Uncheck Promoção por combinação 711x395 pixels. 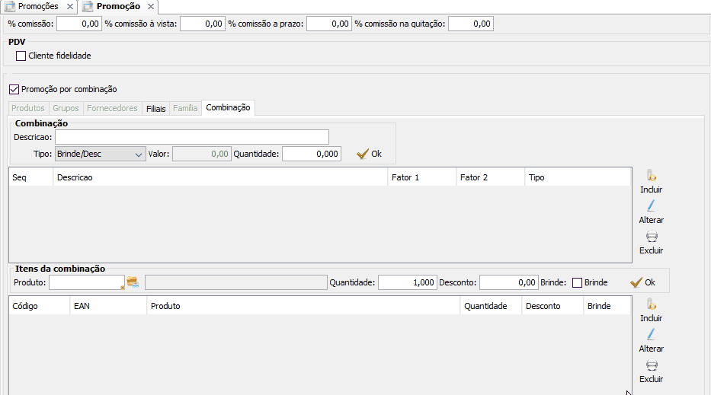pyautogui.click(x=14, y=89)
